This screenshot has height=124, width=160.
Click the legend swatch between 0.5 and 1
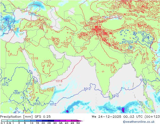[x=10, y=121]
